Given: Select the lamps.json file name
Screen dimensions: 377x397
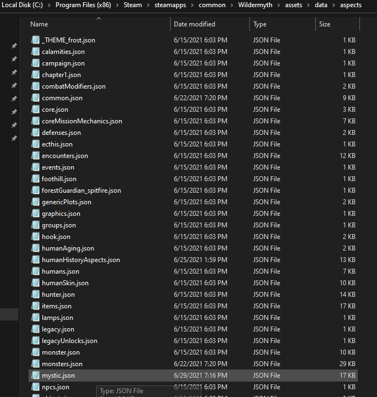Looking at the screenshot, I should click(57, 318).
